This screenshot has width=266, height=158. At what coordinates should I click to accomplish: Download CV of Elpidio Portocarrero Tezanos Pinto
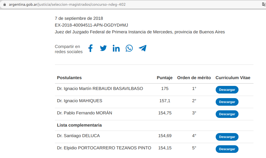tap(227, 149)
